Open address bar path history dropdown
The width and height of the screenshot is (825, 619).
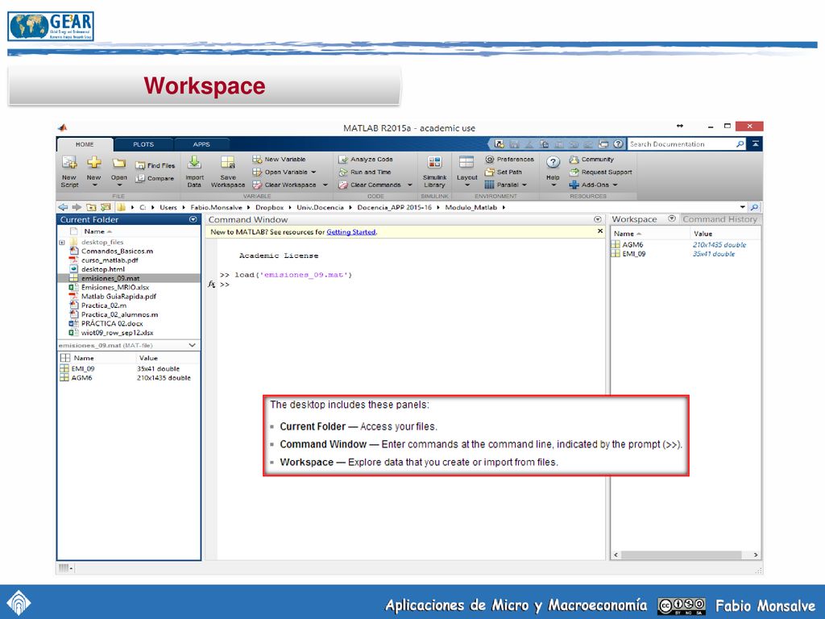[x=742, y=207]
